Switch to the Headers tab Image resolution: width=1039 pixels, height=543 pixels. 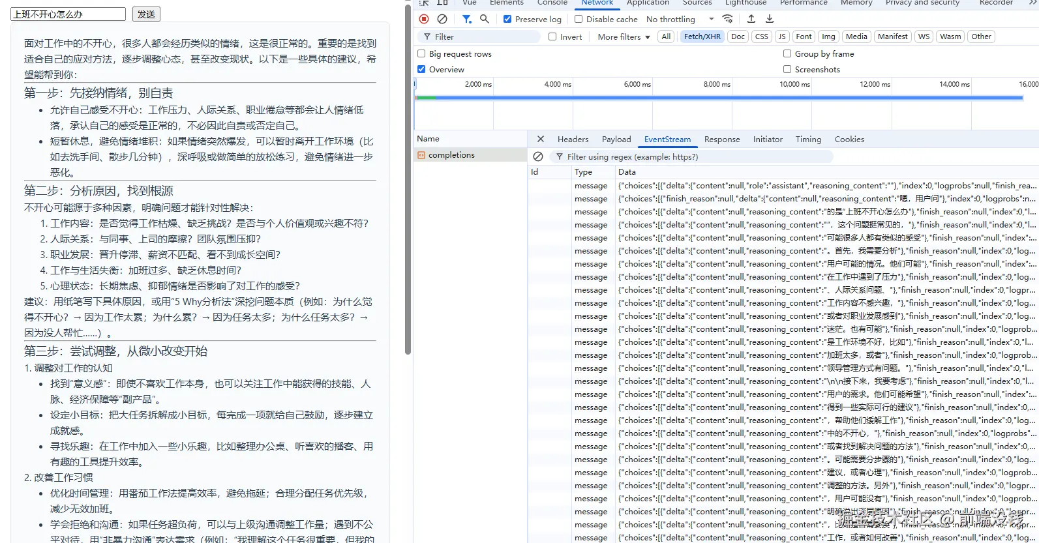(573, 139)
